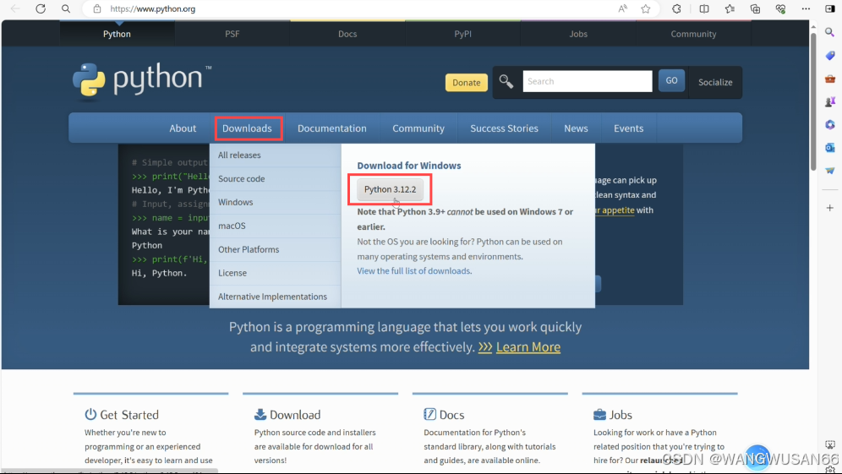Choose Source code from Downloads menu
Viewport: 842px width, 474px height.
[275, 179]
